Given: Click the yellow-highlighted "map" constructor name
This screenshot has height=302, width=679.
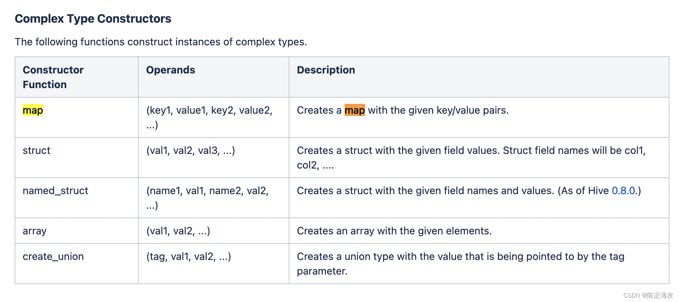Looking at the screenshot, I should (x=33, y=110).
